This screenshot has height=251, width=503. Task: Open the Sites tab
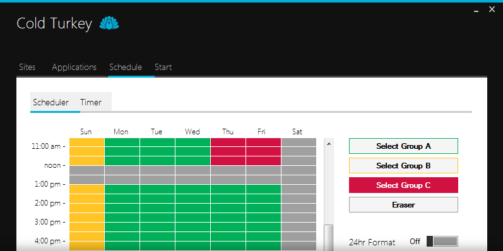click(x=27, y=67)
